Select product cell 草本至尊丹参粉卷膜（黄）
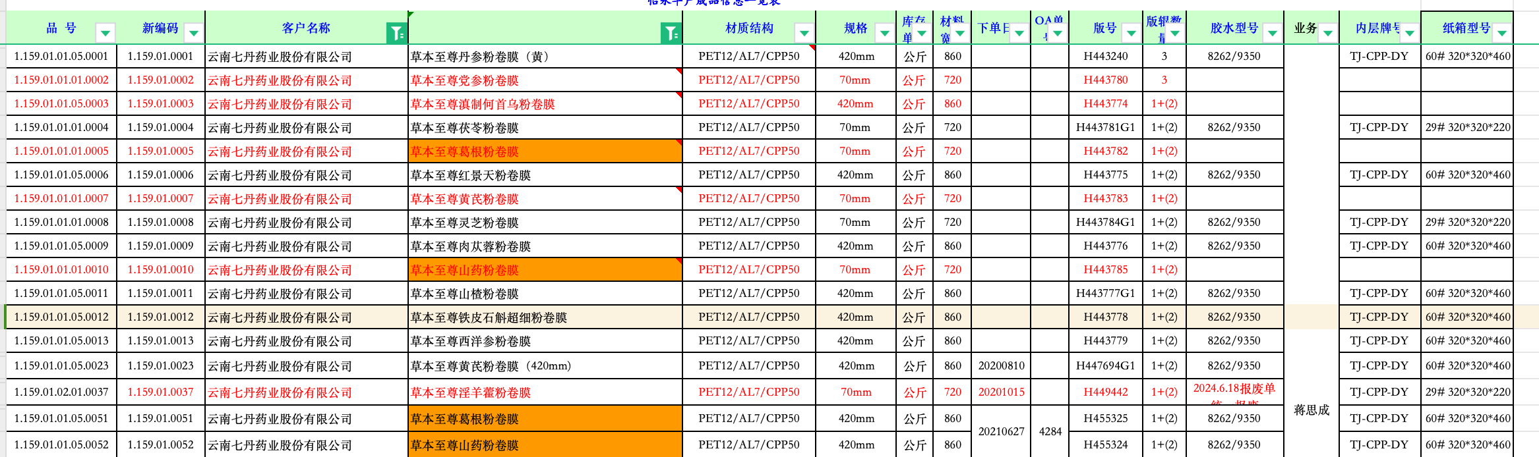The width and height of the screenshot is (1539, 457). (545, 57)
